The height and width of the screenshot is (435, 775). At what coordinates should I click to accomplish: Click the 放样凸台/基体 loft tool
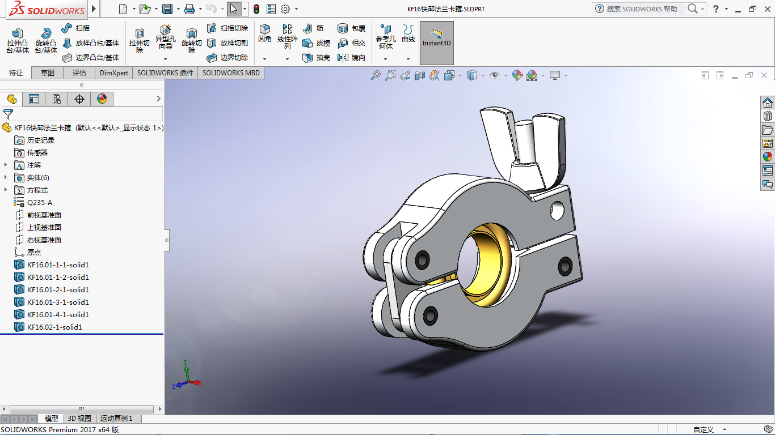(x=90, y=42)
